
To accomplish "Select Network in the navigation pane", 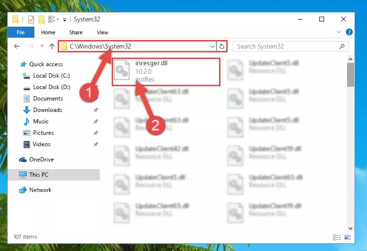I will tap(40, 190).
